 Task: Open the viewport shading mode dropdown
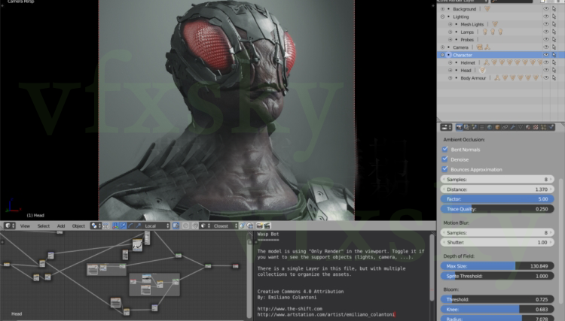click(94, 226)
